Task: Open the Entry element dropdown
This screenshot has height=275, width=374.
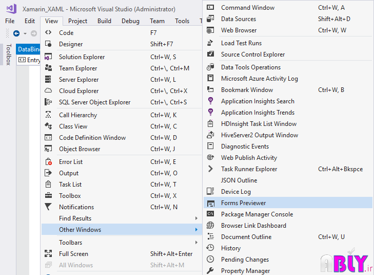Action: point(29,60)
